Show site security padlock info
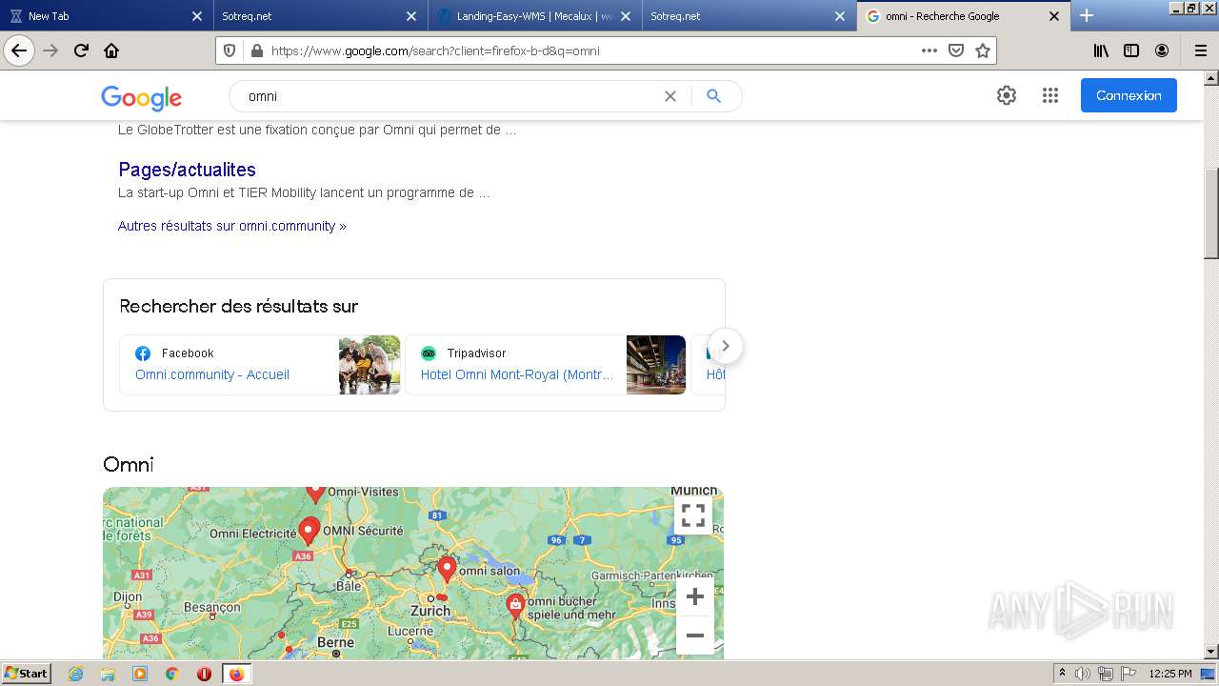The image size is (1219, 686). 256,50
